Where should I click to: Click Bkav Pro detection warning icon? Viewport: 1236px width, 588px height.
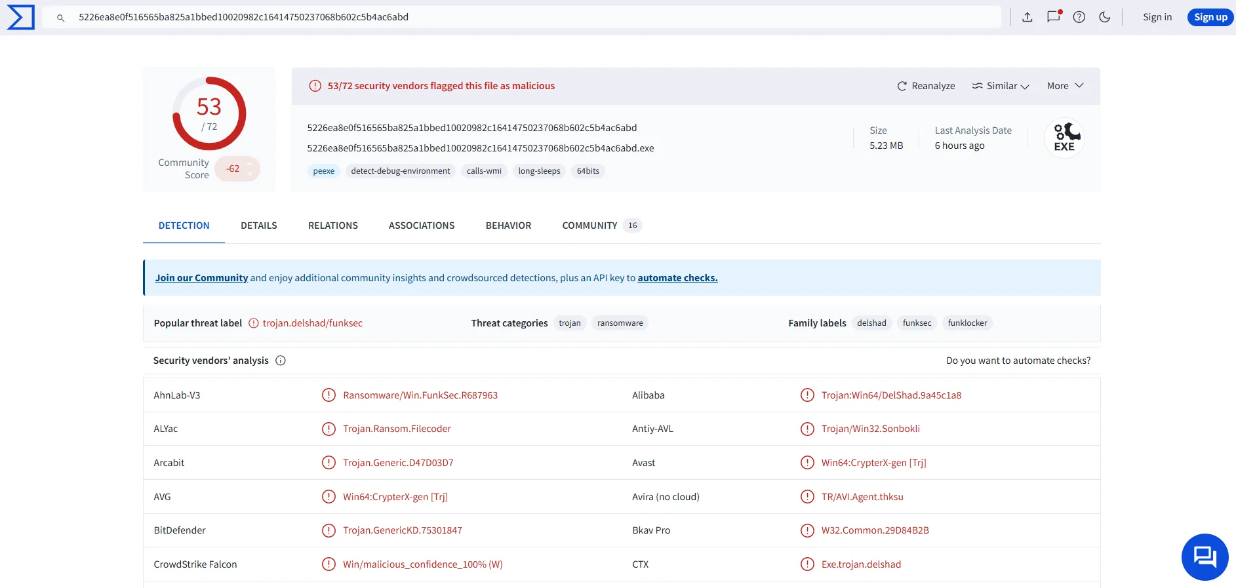[x=807, y=530]
